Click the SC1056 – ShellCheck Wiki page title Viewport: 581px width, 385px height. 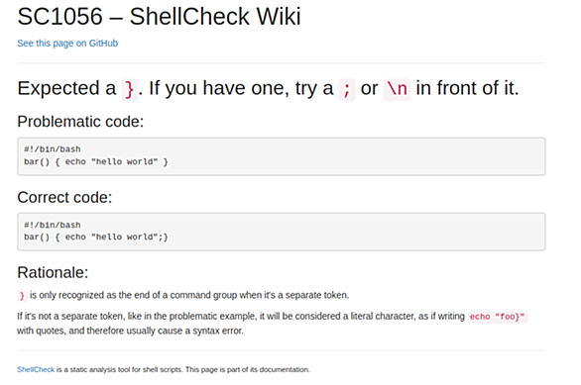(159, 17)
